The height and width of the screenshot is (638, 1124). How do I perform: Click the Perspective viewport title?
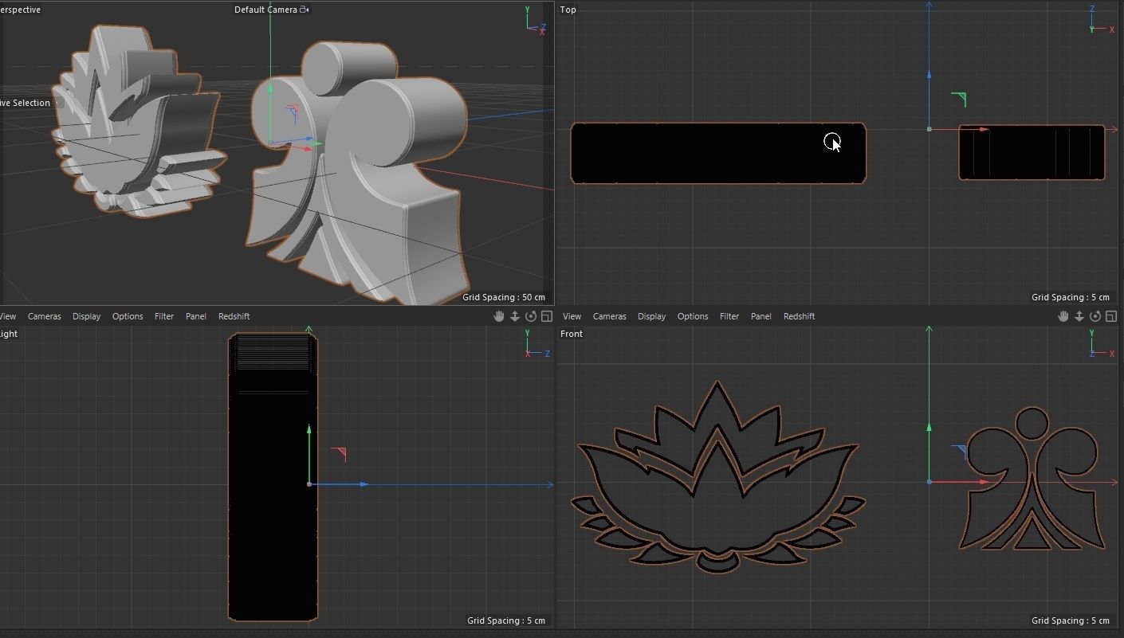coord(21,10)
